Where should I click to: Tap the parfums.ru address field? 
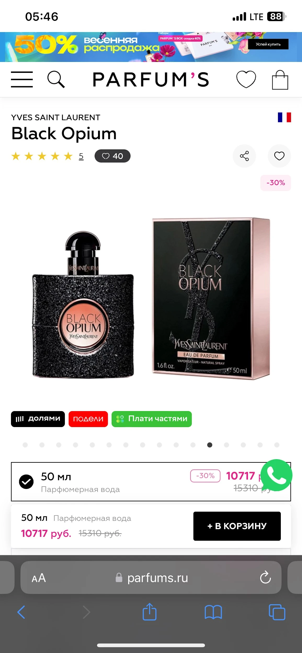click(151, 578)
